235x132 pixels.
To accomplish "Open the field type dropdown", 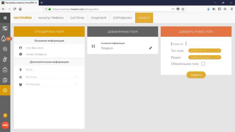I will click(x=205, y=51).
